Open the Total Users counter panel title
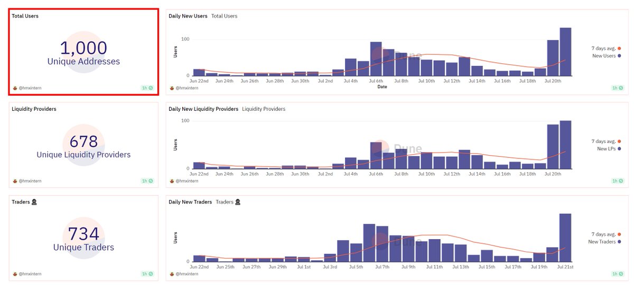634x285 pixels. point(25,16)
